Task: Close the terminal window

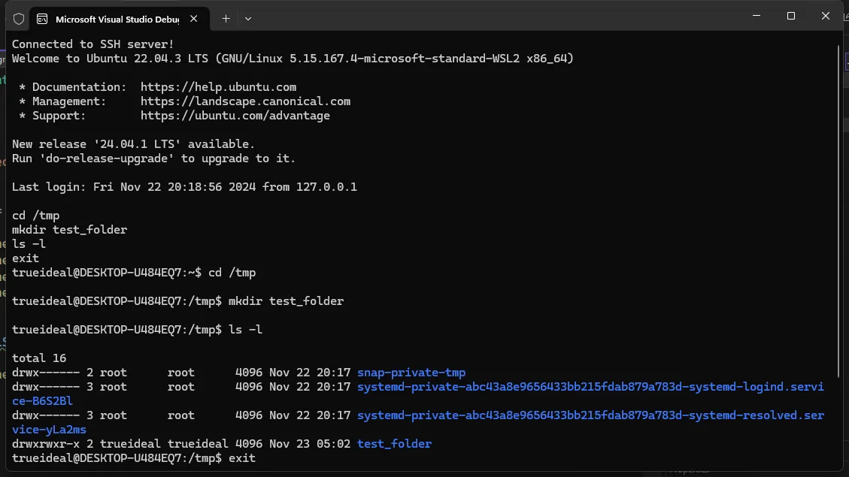Action: point(826,16)
